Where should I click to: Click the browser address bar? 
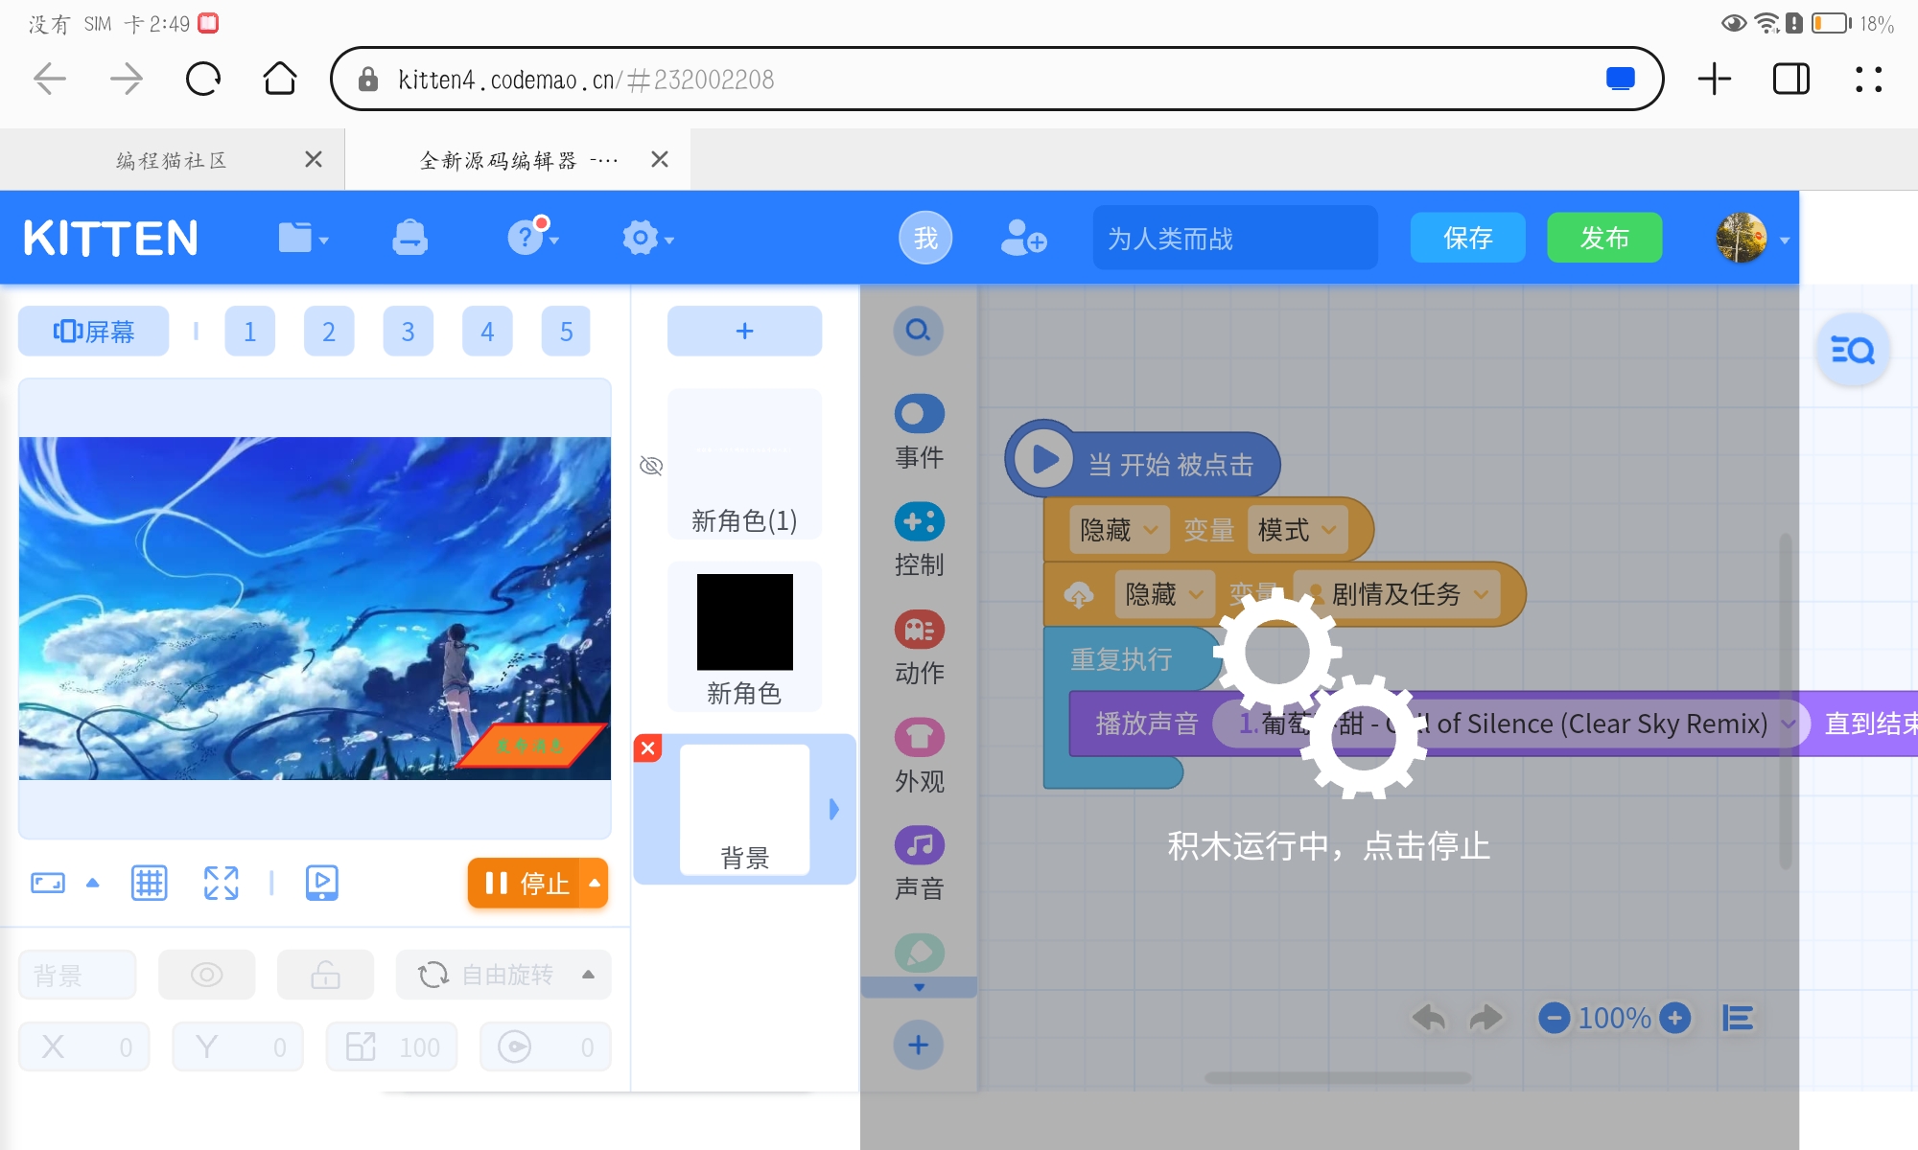tap(997, 79)
